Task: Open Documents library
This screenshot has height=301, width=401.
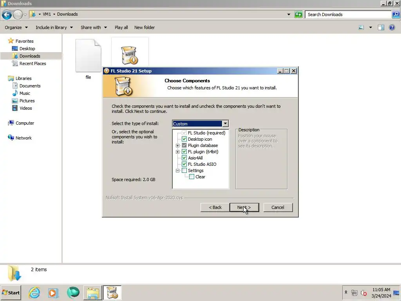Action: point(30,86)
